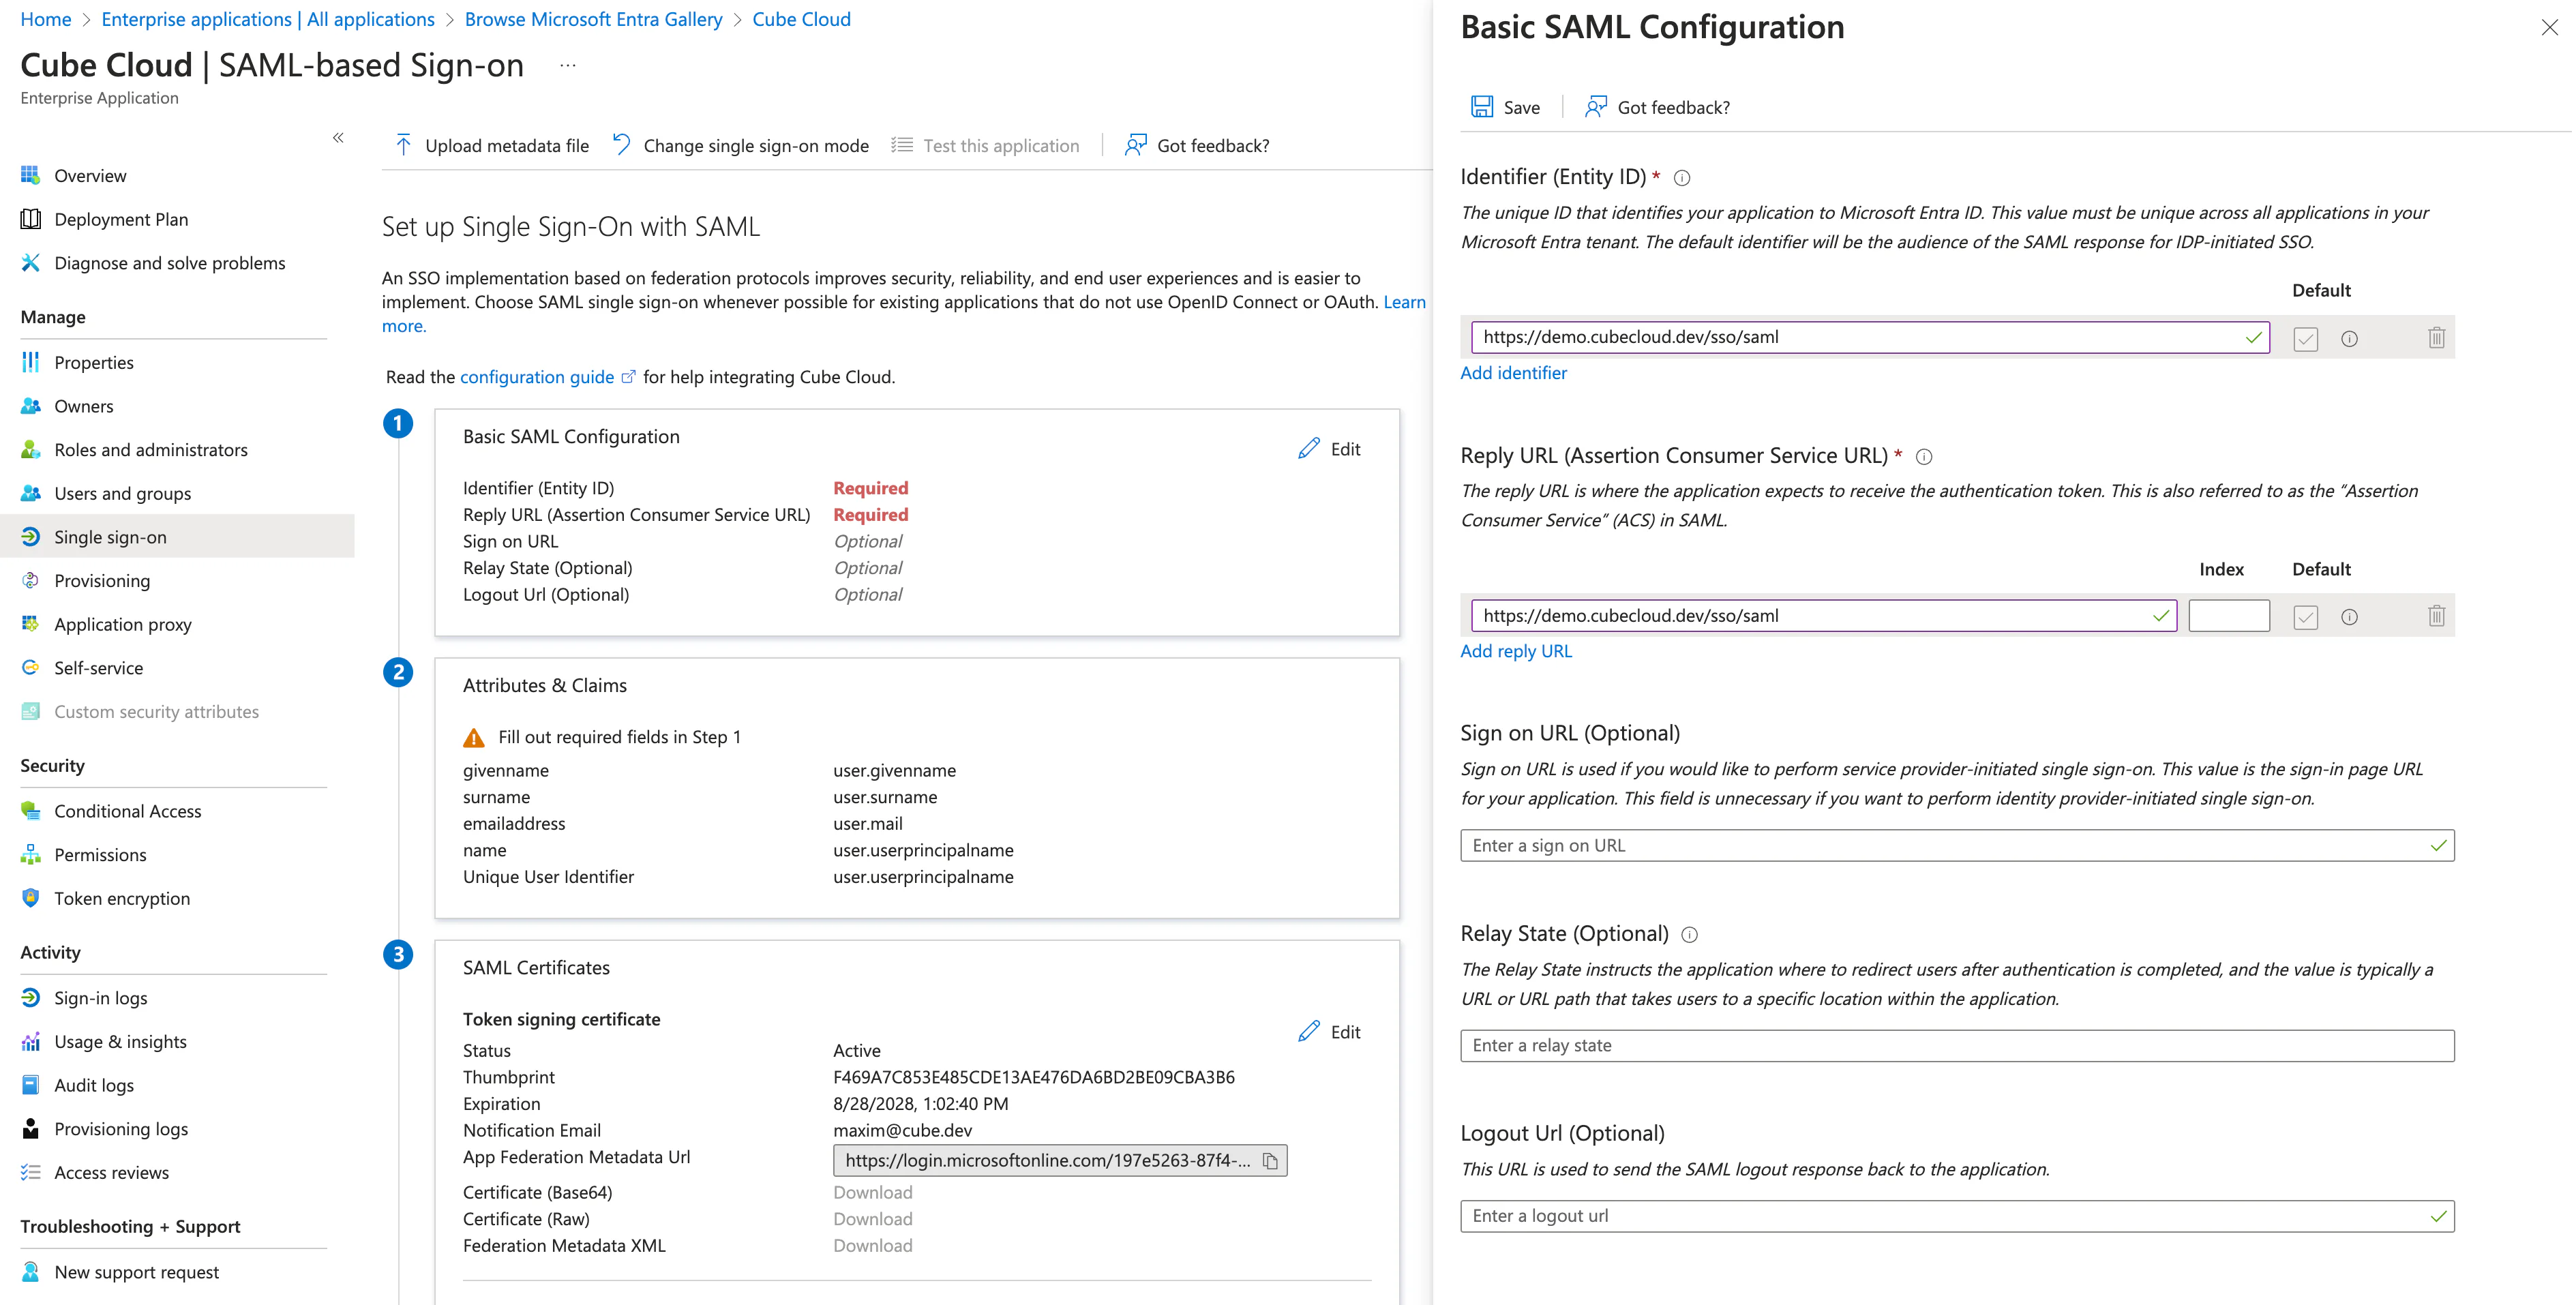
Task: Close the Basic SAML Configuration panel
Action: coord(2549,27)
